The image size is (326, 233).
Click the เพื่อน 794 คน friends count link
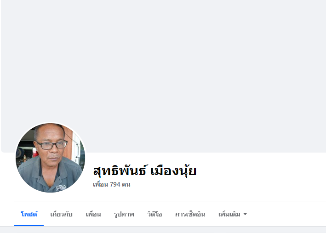[112, 184]
